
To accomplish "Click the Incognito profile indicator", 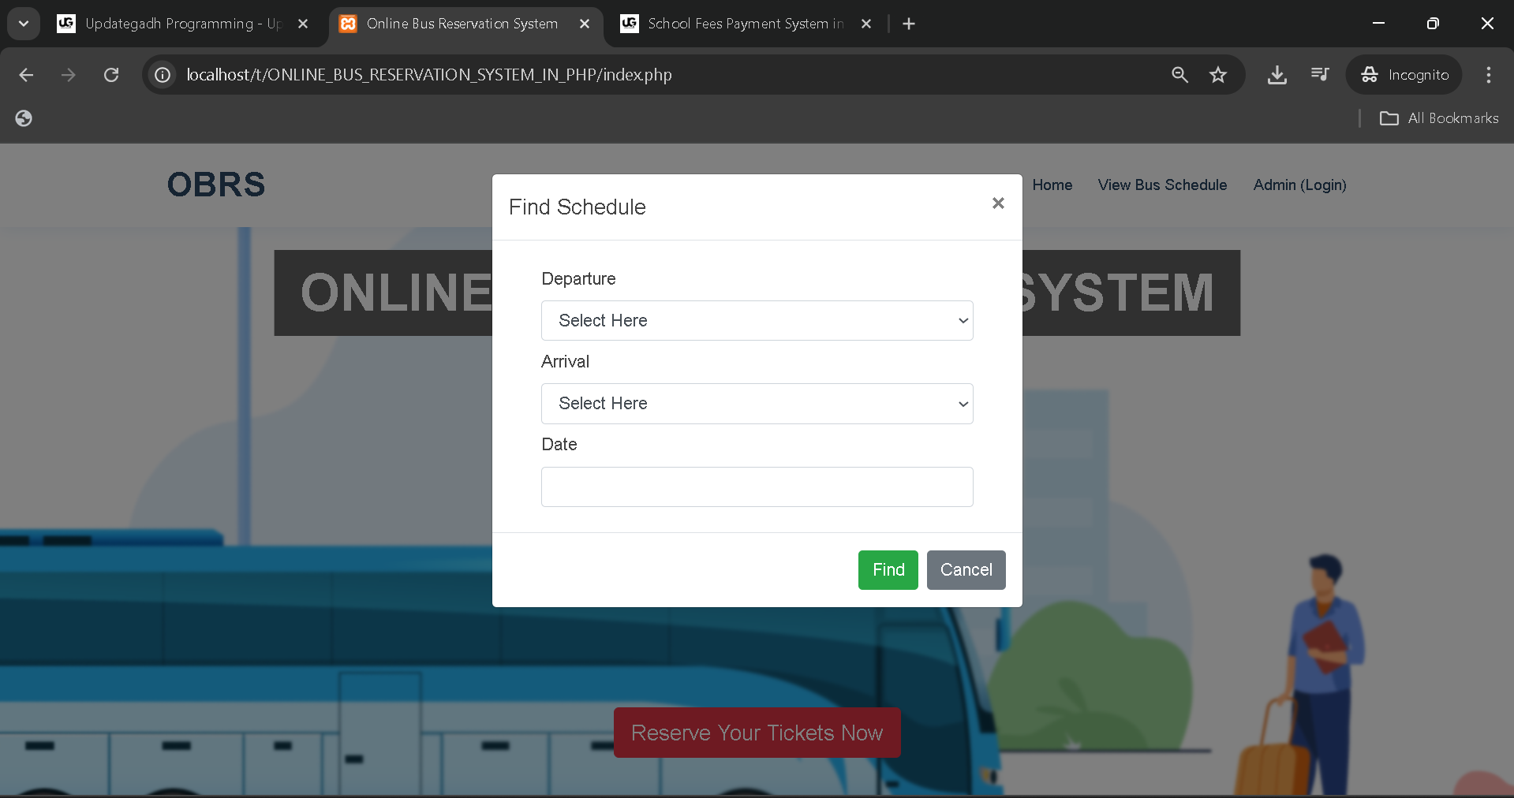I will (1404, 75).
